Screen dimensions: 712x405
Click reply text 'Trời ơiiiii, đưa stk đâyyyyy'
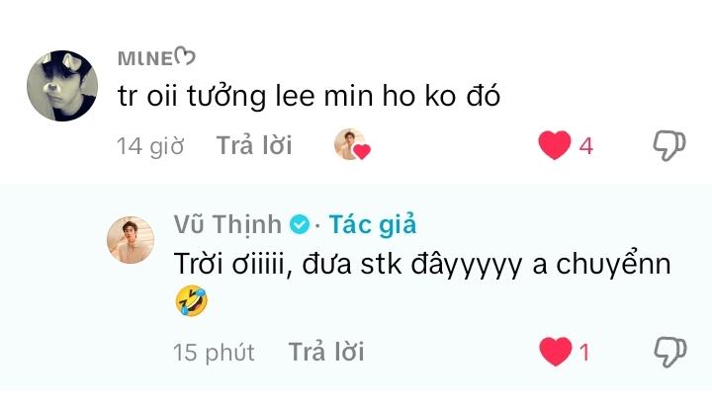(348, 264)
